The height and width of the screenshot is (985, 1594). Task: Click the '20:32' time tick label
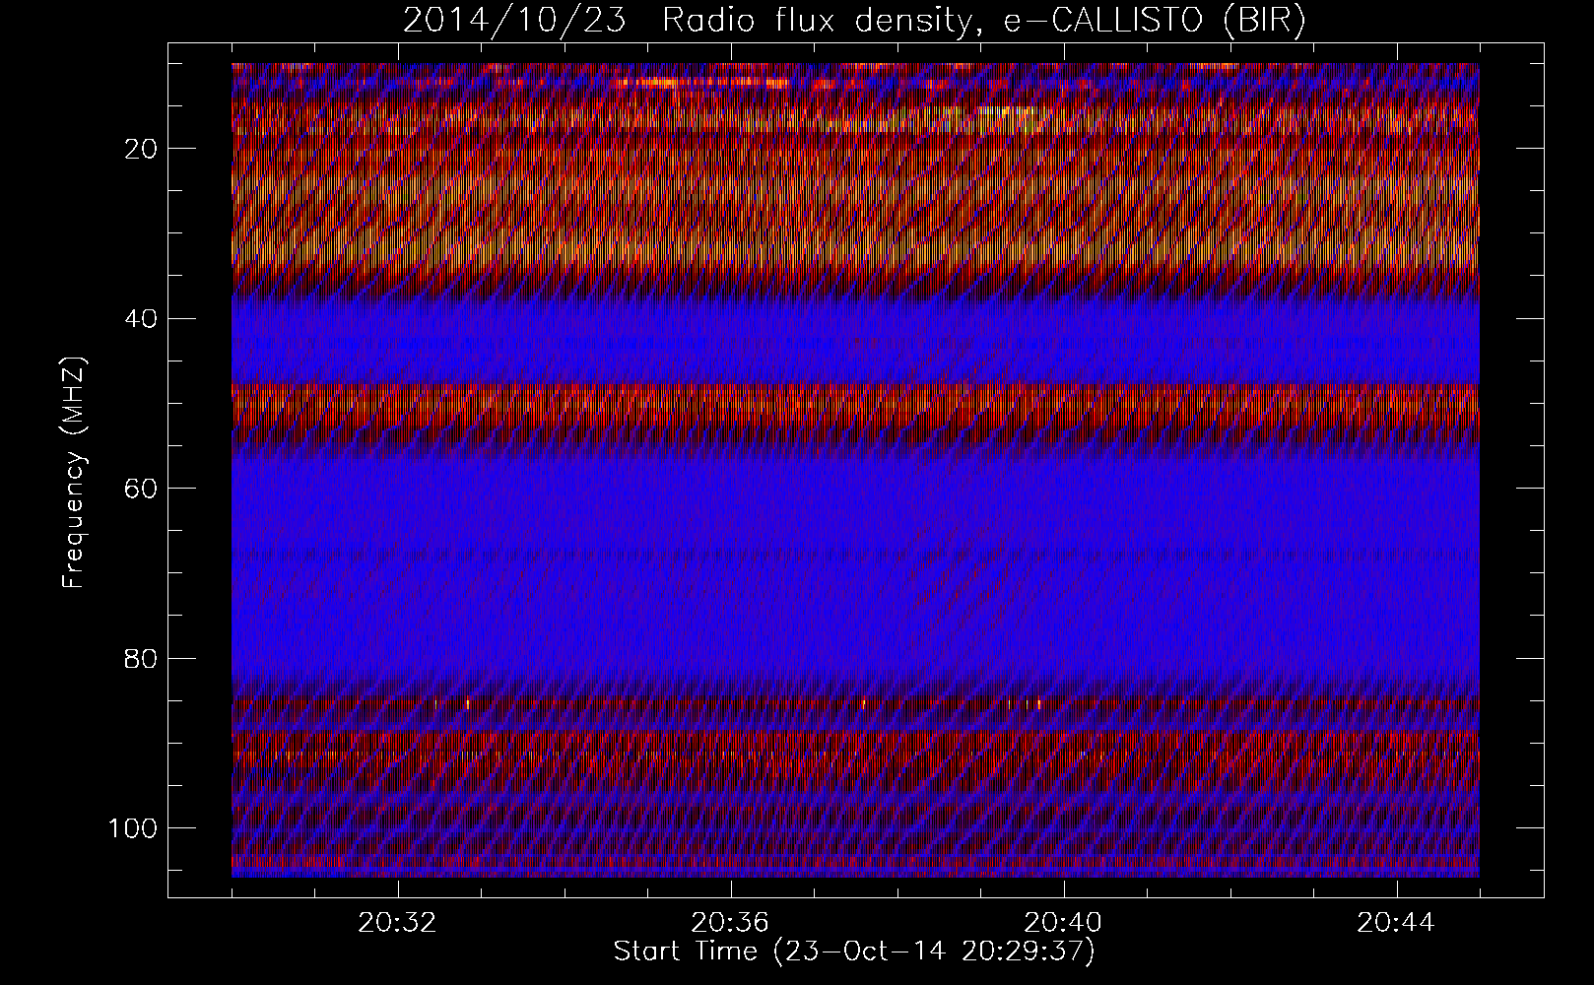click(398, 923)
